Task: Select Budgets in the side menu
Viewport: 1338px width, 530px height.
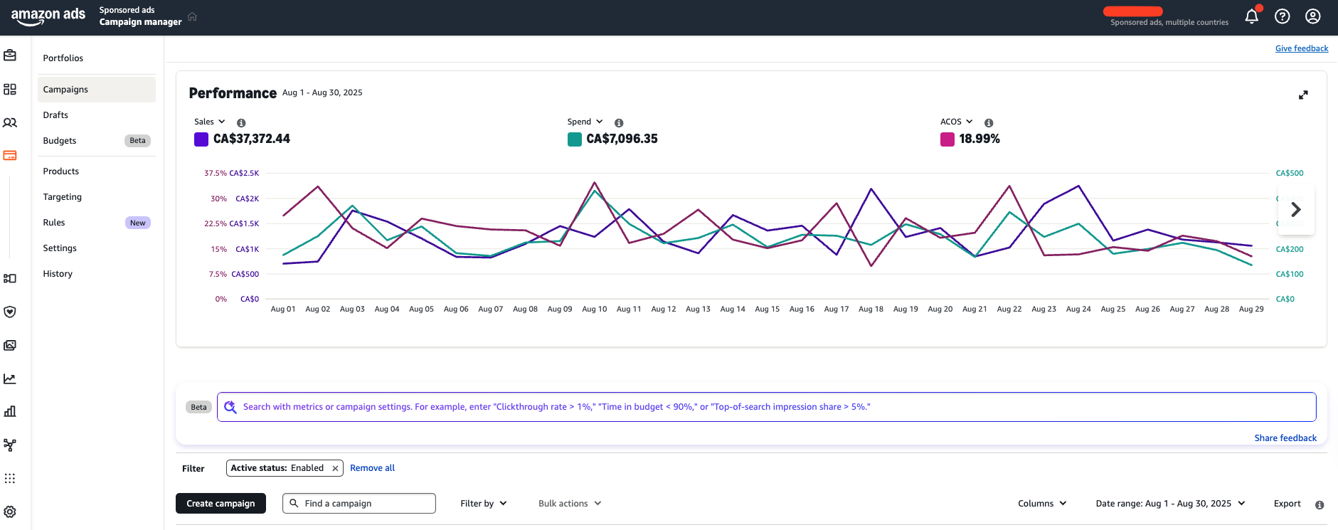Action: [60, 141]
